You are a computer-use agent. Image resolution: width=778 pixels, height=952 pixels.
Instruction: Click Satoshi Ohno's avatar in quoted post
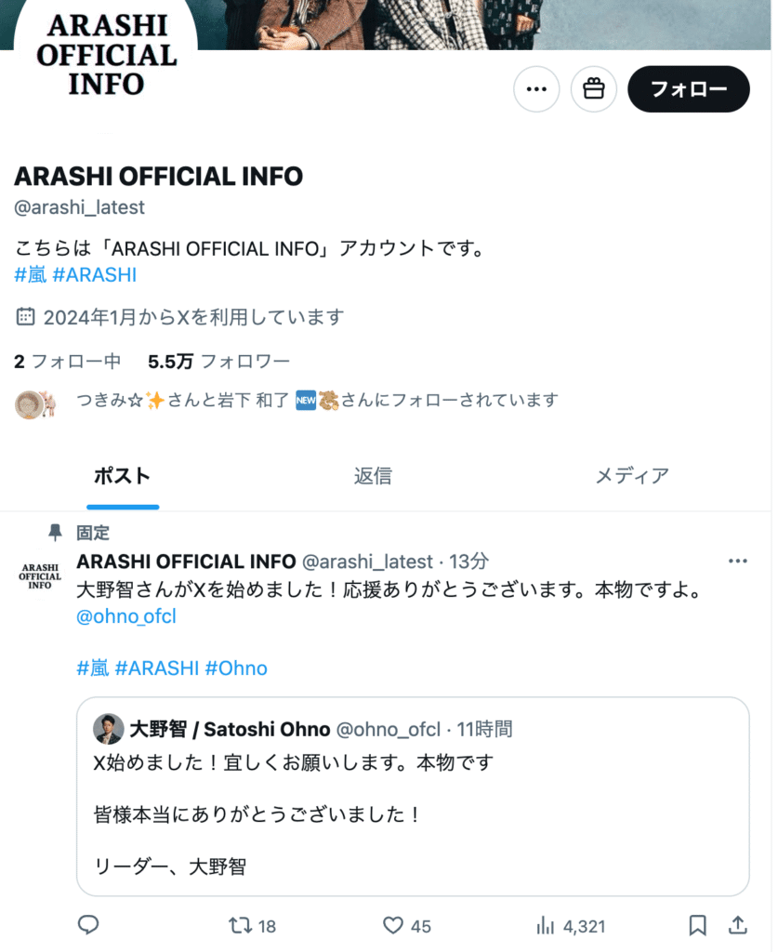click(x=108, y=729)
